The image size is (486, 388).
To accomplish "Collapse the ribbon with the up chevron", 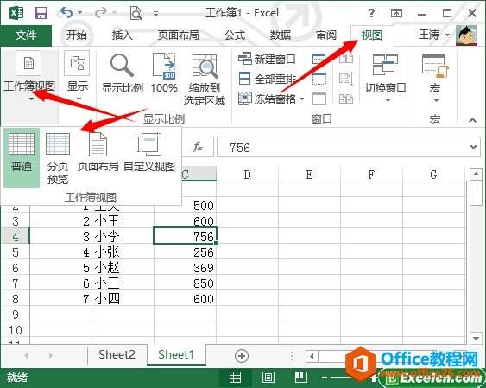I will tap(472, 120).
